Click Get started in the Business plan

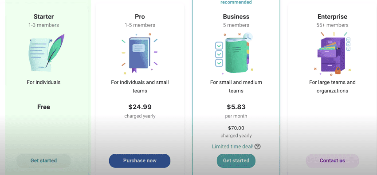click(x=236, y=160)
